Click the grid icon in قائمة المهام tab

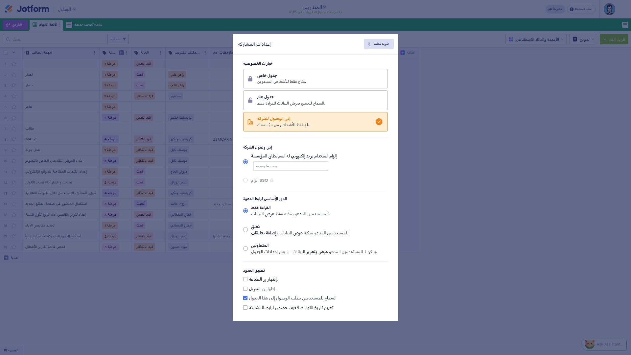[35, 25]
